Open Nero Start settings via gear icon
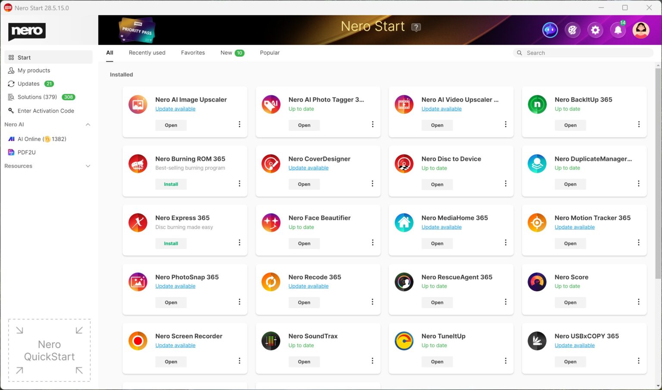 coord(595,30)
